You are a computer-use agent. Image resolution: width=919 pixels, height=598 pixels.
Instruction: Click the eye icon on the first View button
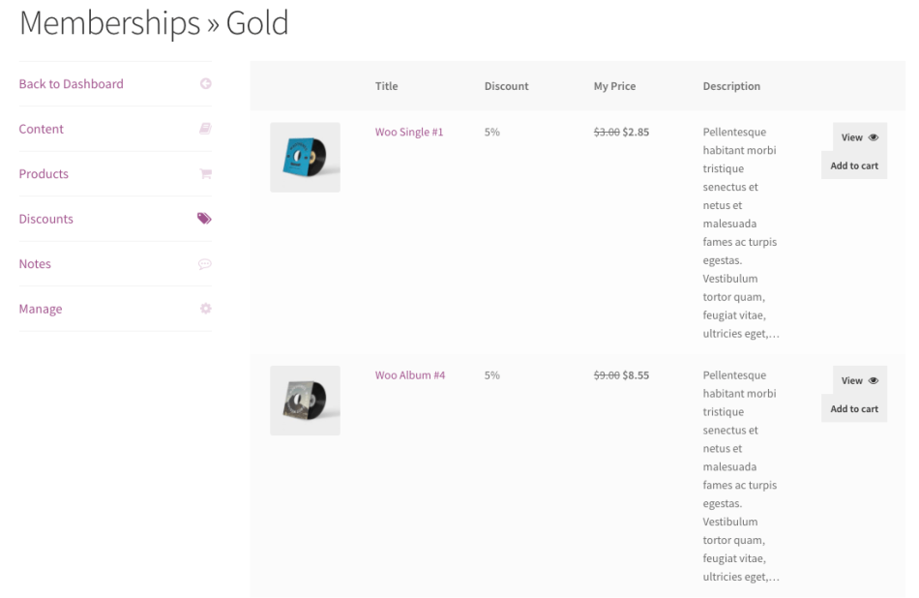pos(874,136)
